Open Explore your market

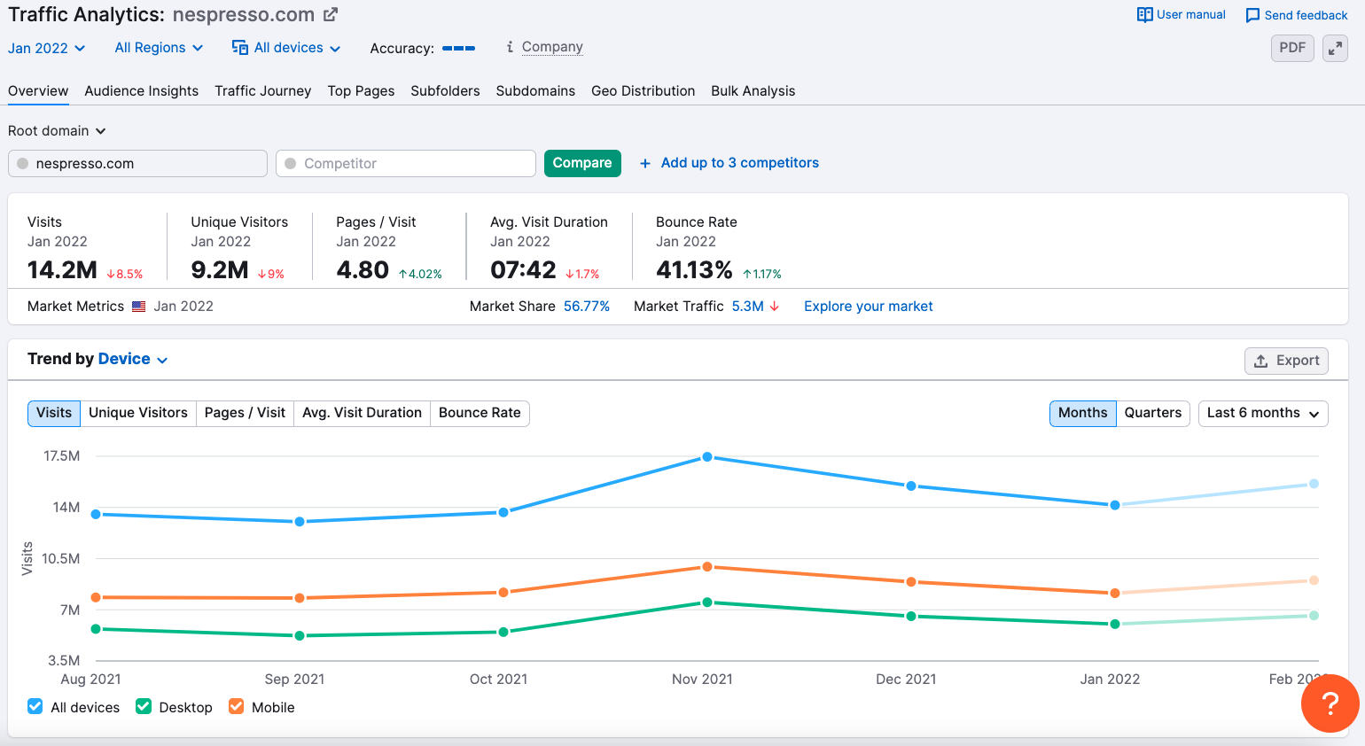[x=868, y=307]
